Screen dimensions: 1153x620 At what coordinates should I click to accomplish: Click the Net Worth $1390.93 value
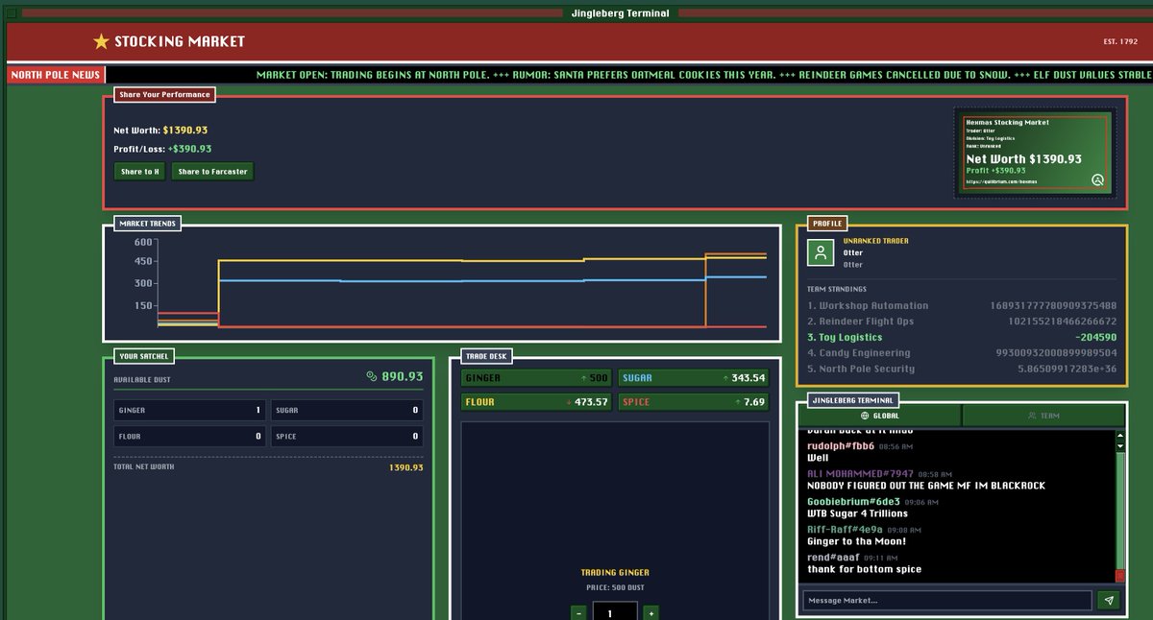click(x=185, y=130)
